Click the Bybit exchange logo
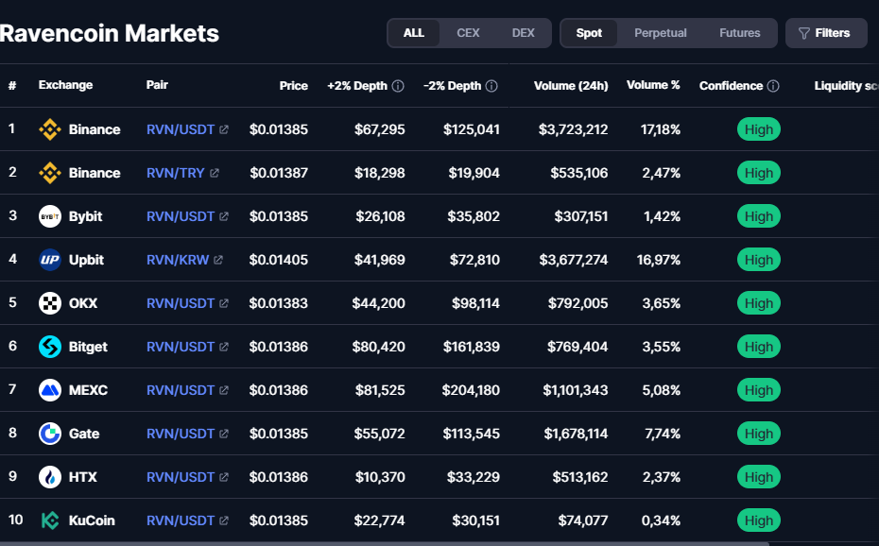 pyautogui.click(x=50, y=216)
